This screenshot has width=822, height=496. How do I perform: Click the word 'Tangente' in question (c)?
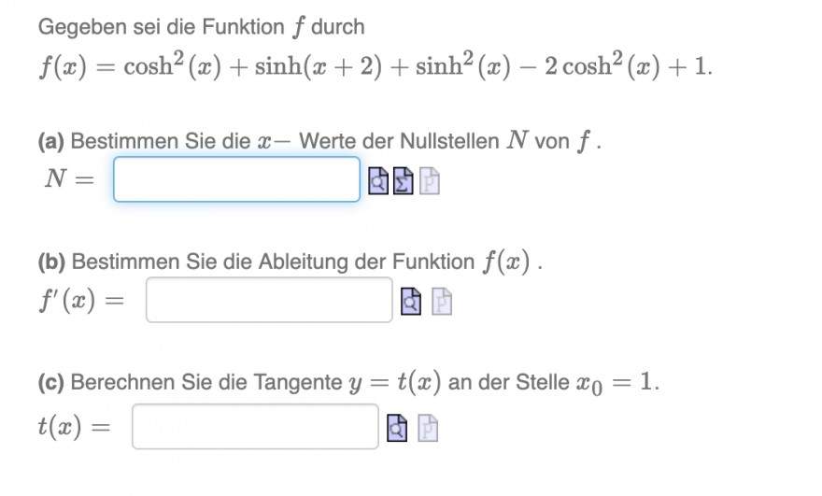(x=298, y=383)
